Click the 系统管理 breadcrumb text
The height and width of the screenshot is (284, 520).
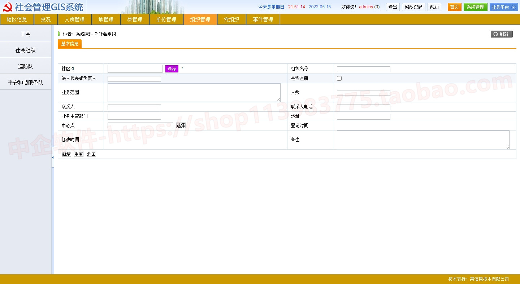(x=84, y=34)
